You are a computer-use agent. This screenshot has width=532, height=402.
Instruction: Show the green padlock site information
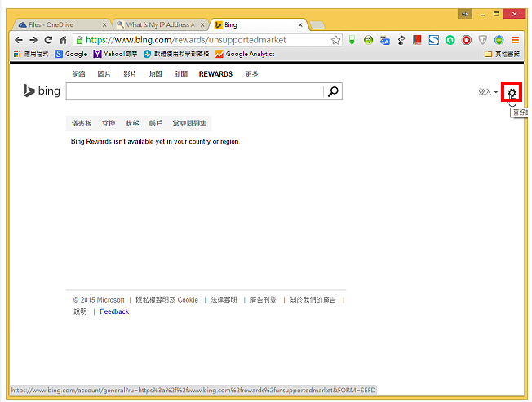coord(79,40)
